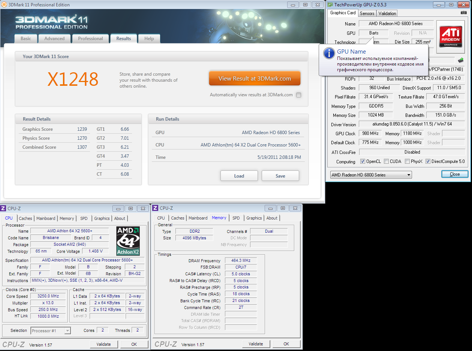Toggle the OpenCL checkbox
The image size is (472, 351).
click(363, 161)
